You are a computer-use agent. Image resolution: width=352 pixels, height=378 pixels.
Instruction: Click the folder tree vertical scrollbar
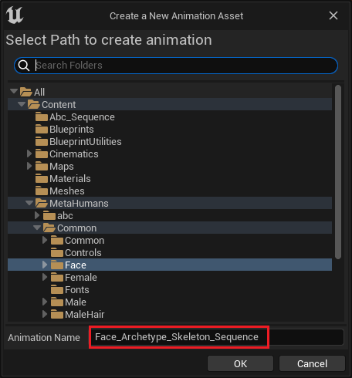[338, 172]
